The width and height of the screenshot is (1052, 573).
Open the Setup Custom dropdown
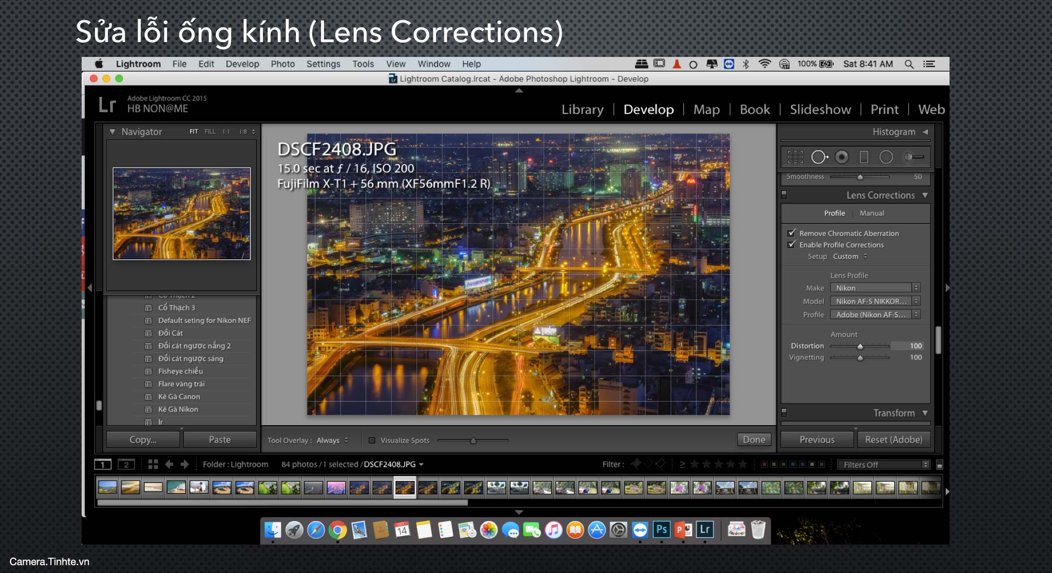[x=850, y=256]
